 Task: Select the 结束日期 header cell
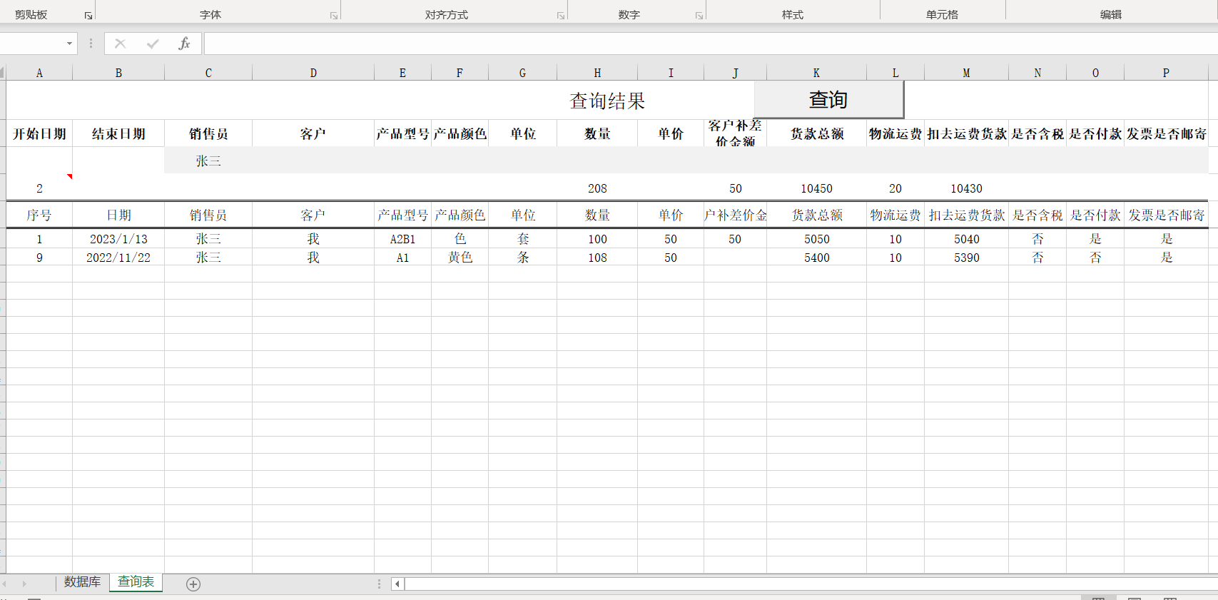pyautogui.click(x=118, y=133)
